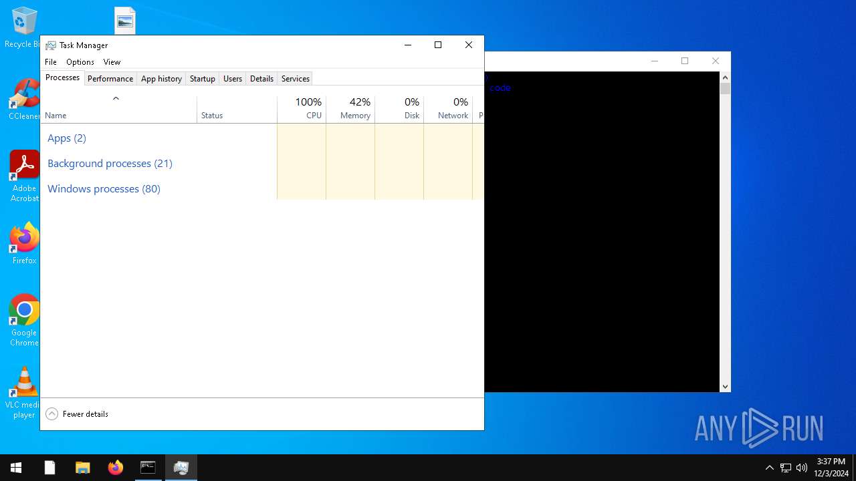Open the blank document taskbar icon

pyautogui.click(x=49, y=468)
